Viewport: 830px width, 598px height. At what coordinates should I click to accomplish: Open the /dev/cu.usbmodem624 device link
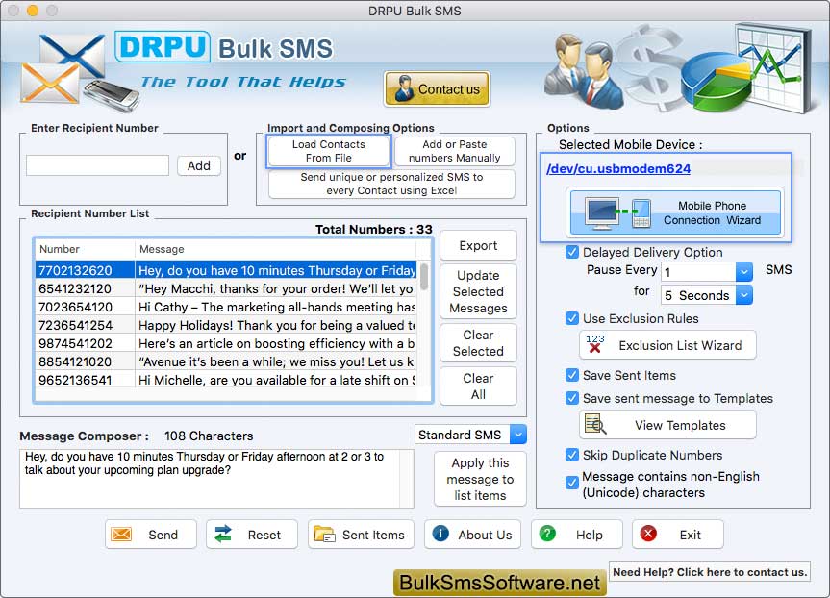click(618, 168)
